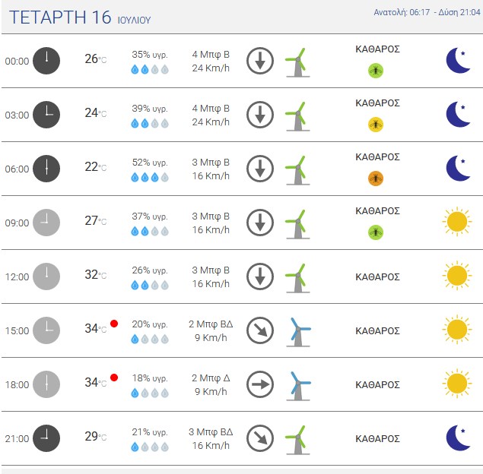The width and height of the screenshot is (483, 474).
Task: Click the 4 Μπφ Β wind text at 03:00
Action: 211,109
